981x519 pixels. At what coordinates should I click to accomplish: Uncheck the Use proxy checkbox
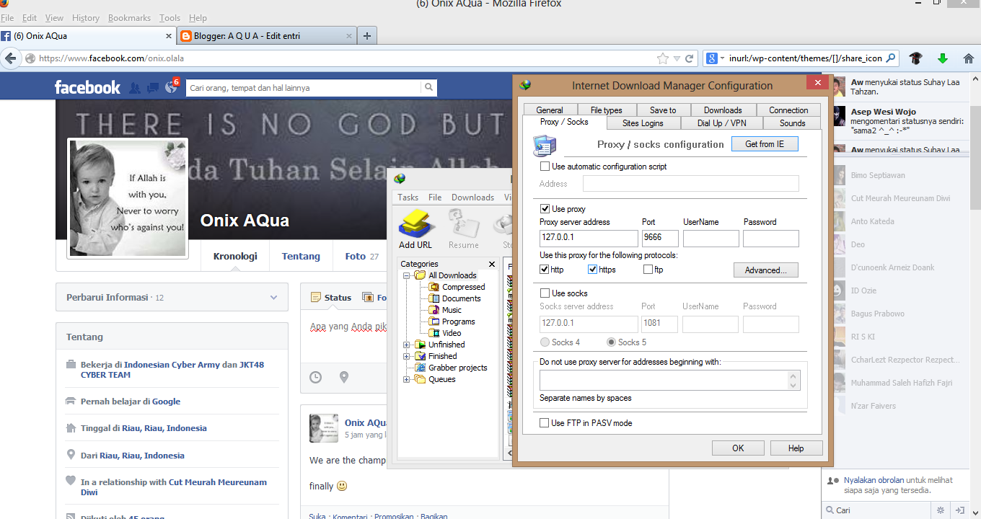tap(545, 209)
